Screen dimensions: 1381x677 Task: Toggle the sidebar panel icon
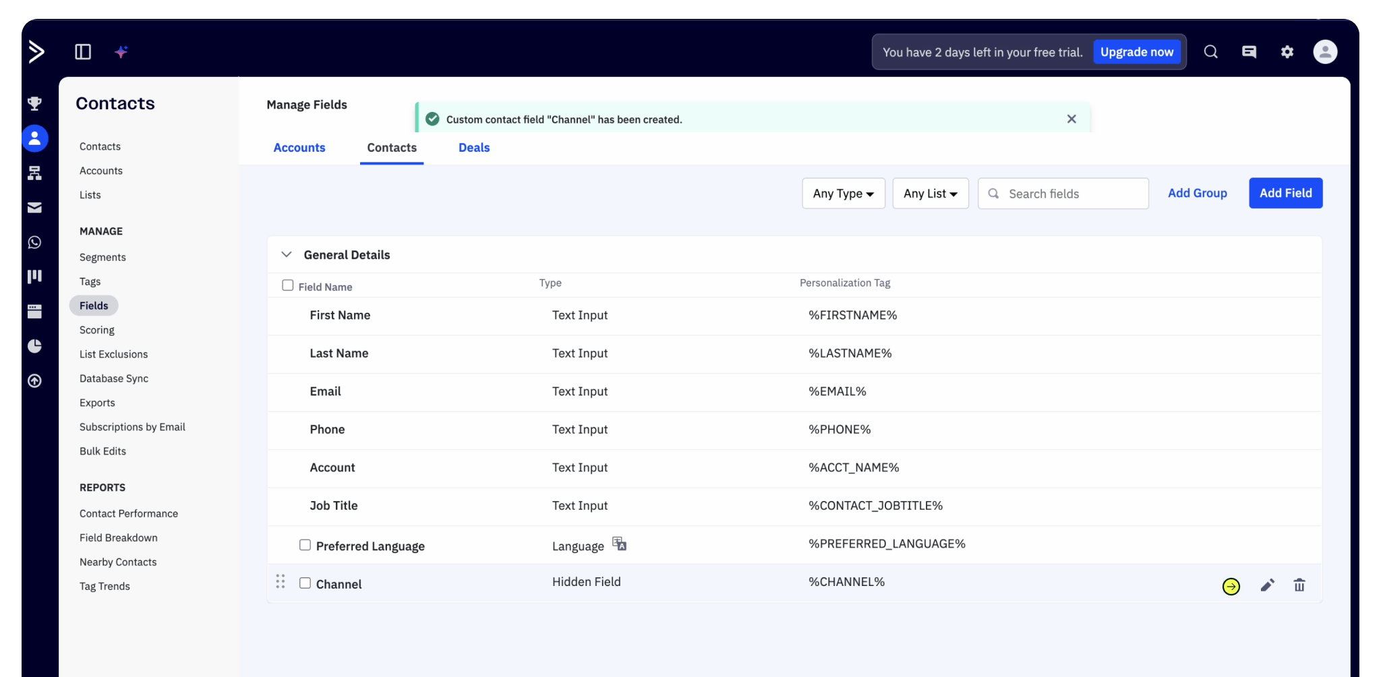[83, 52]
